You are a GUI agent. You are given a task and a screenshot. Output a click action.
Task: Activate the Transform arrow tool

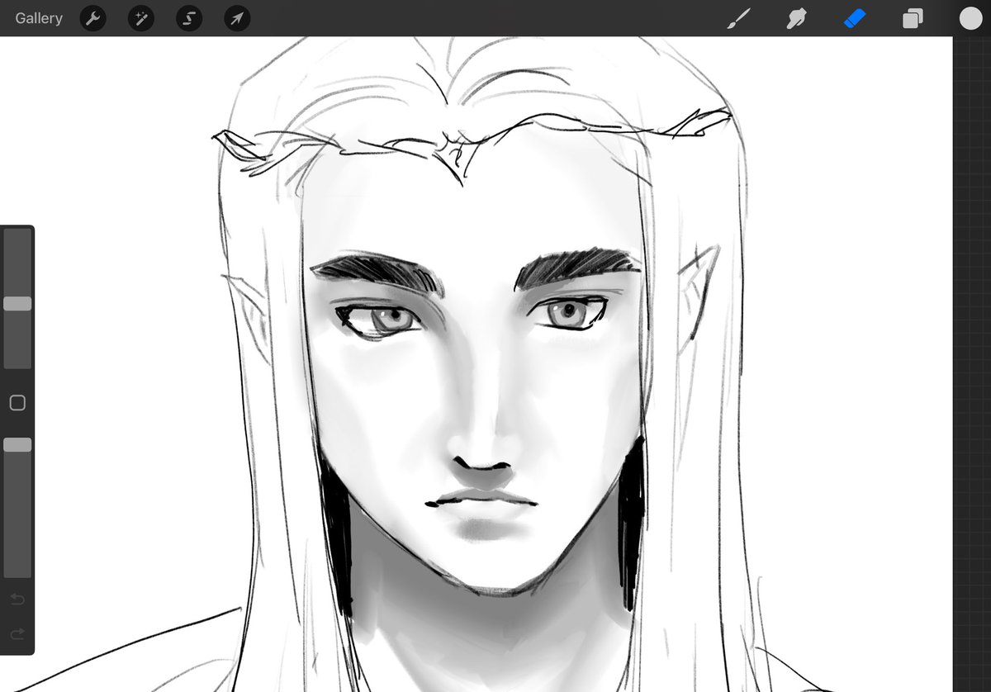(236, 17)
